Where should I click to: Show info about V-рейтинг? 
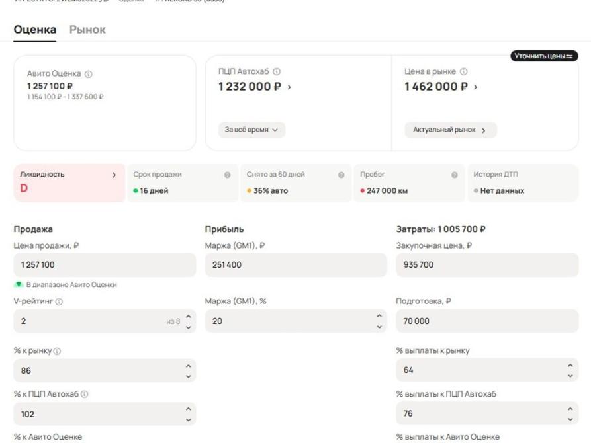59,302
